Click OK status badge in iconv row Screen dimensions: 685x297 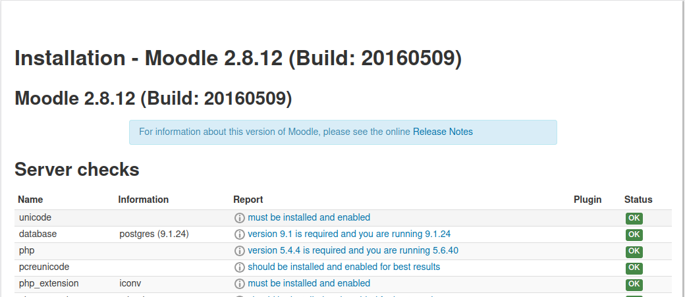coord(634,284)
